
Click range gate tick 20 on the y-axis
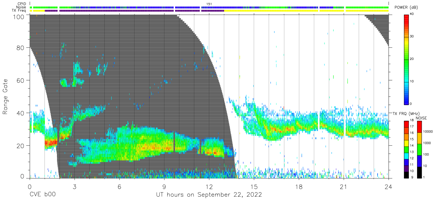(21, 145)
